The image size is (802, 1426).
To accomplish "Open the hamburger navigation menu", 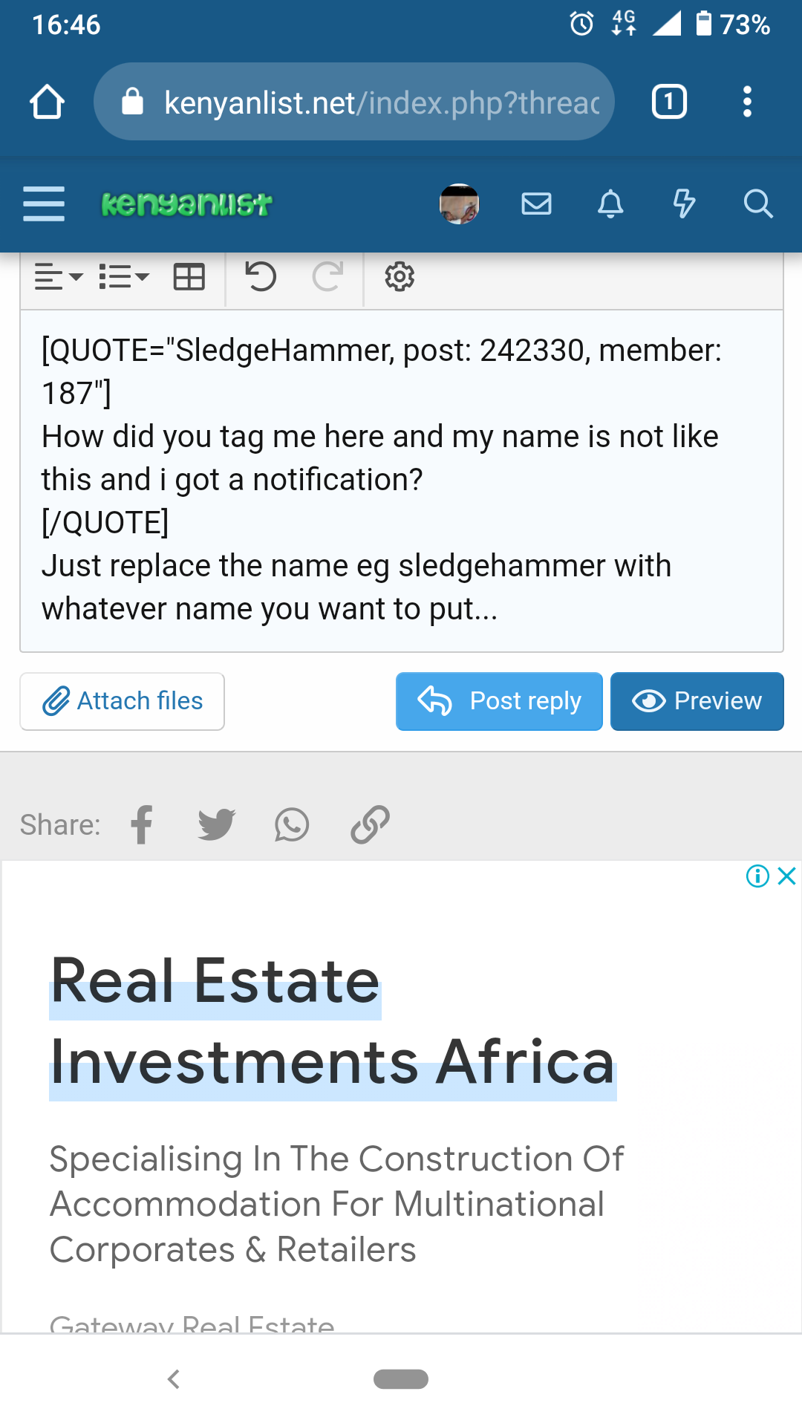I will pos(44,204).
